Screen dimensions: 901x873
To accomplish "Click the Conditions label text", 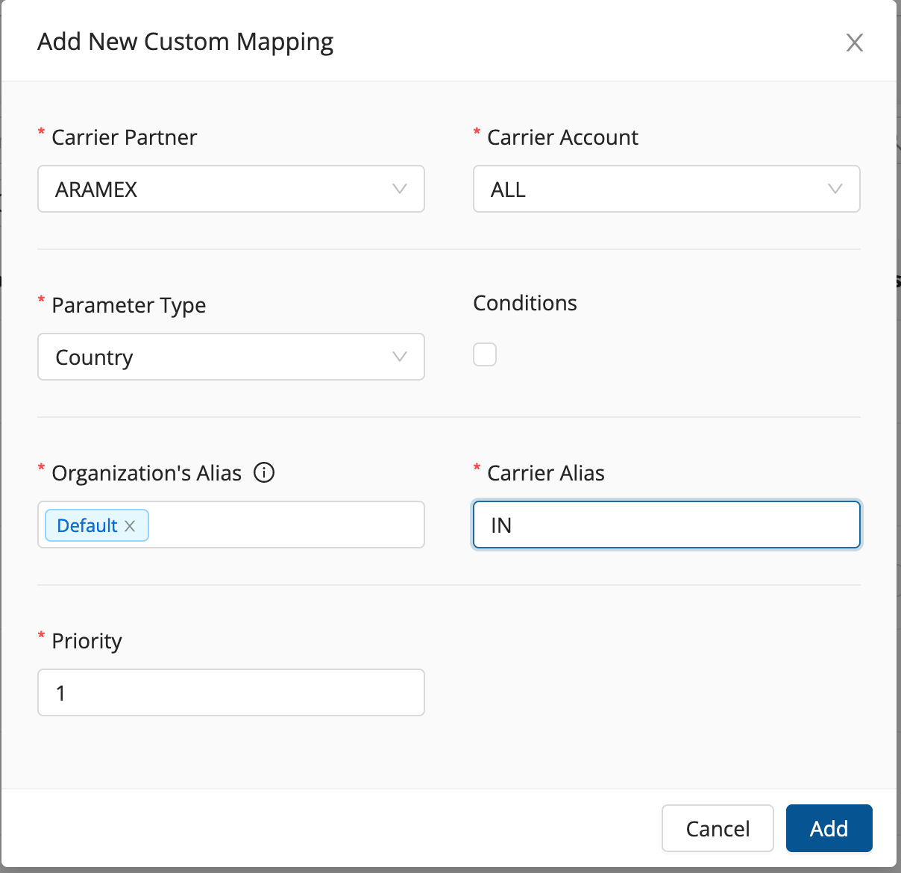I will click(x=525, y=303).
